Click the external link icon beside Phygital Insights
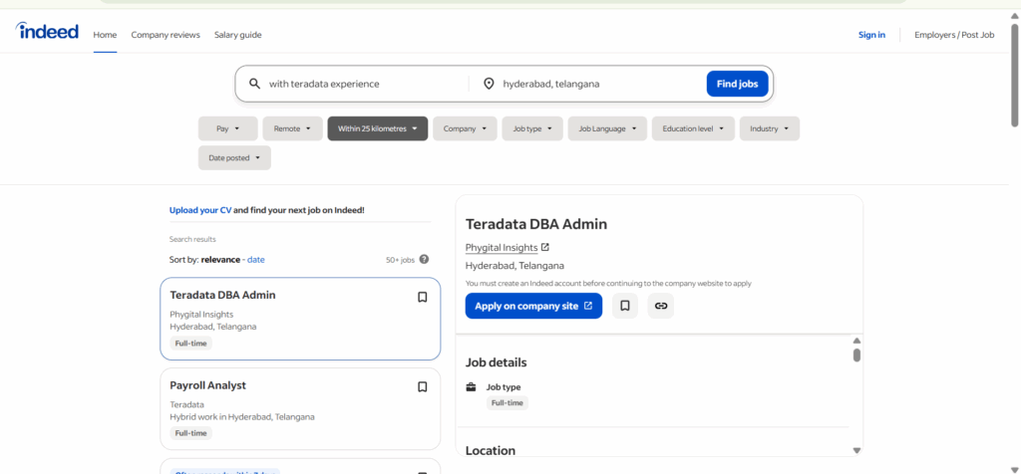The height and width of the screenshot is (474, 1021). (545, 248)
